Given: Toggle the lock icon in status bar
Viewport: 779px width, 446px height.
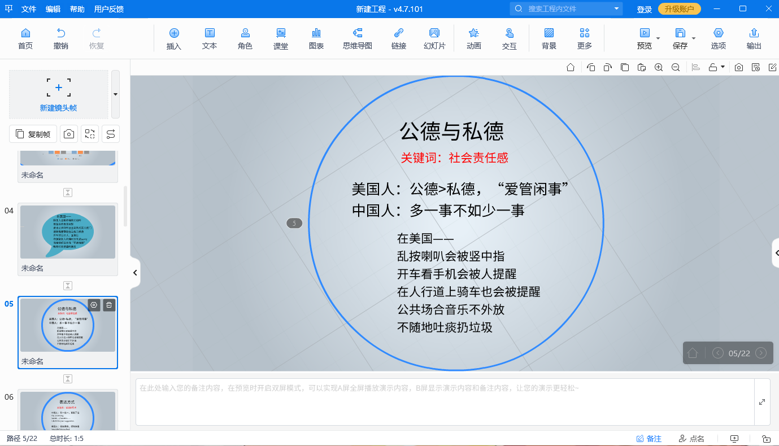Looking at the screenshot, I should tap(766, 439).
